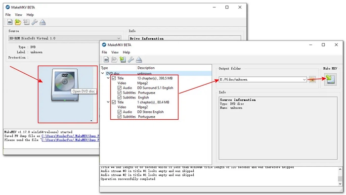Screen dimensions: 346x195
Task: Click MakeMKV app icon in back title bar
Action: pyautogui.click(x=8, y=7)
